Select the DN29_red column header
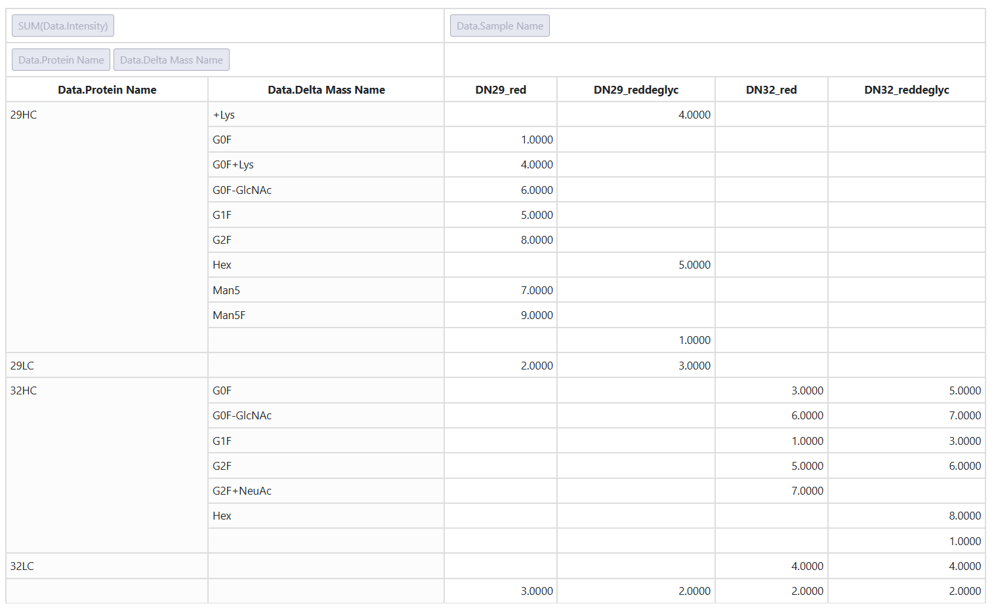The width and height of the screenshot is (994, 608). coord(501,90)
